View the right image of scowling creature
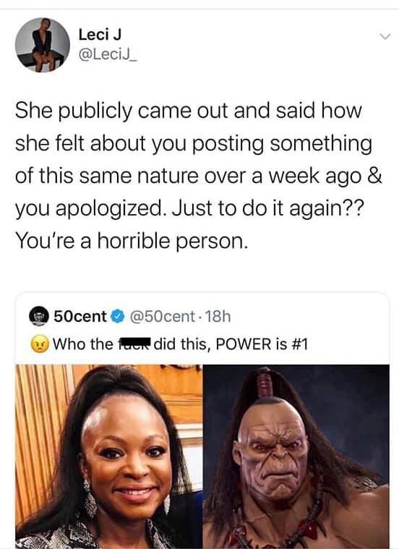The image size is (399, 549). [x=296, y=456]
